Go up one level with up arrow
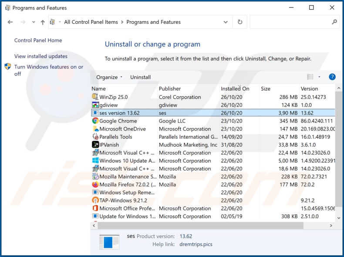 (43, 22)
